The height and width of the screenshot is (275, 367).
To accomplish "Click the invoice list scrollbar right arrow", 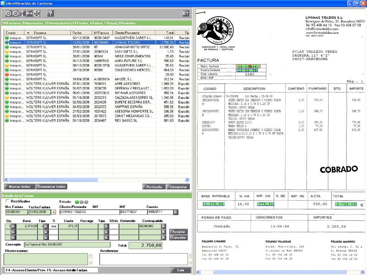I will point(187,180).
